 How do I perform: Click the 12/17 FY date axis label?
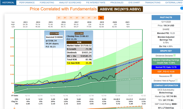click(x=78, y=96)
